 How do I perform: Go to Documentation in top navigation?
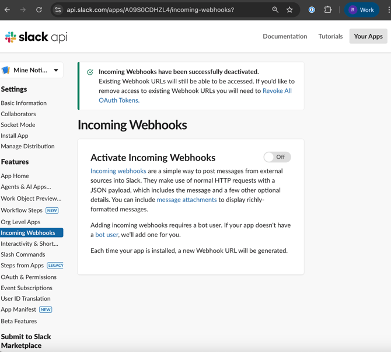click(x=285, y=36)
